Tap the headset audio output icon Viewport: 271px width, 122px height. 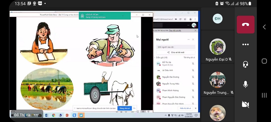click(x=245, y=64)
